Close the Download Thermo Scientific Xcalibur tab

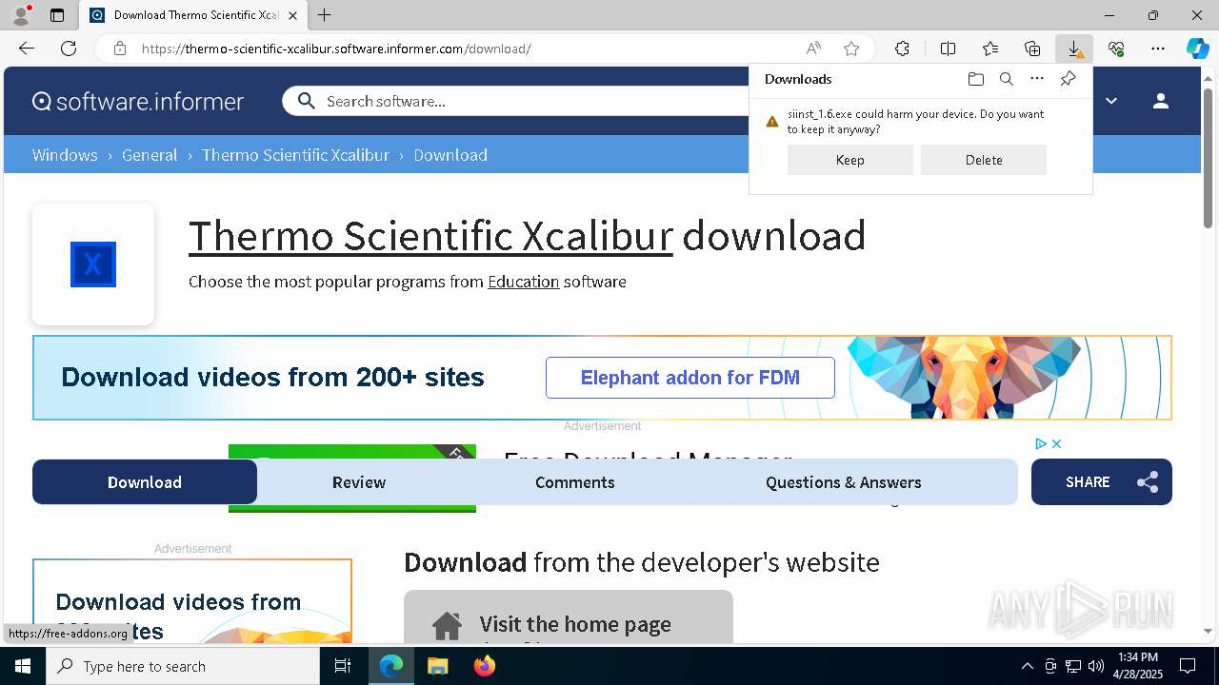[292, 15]
